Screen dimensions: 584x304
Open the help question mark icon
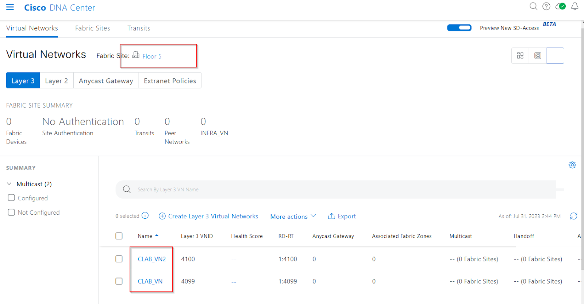546,6
